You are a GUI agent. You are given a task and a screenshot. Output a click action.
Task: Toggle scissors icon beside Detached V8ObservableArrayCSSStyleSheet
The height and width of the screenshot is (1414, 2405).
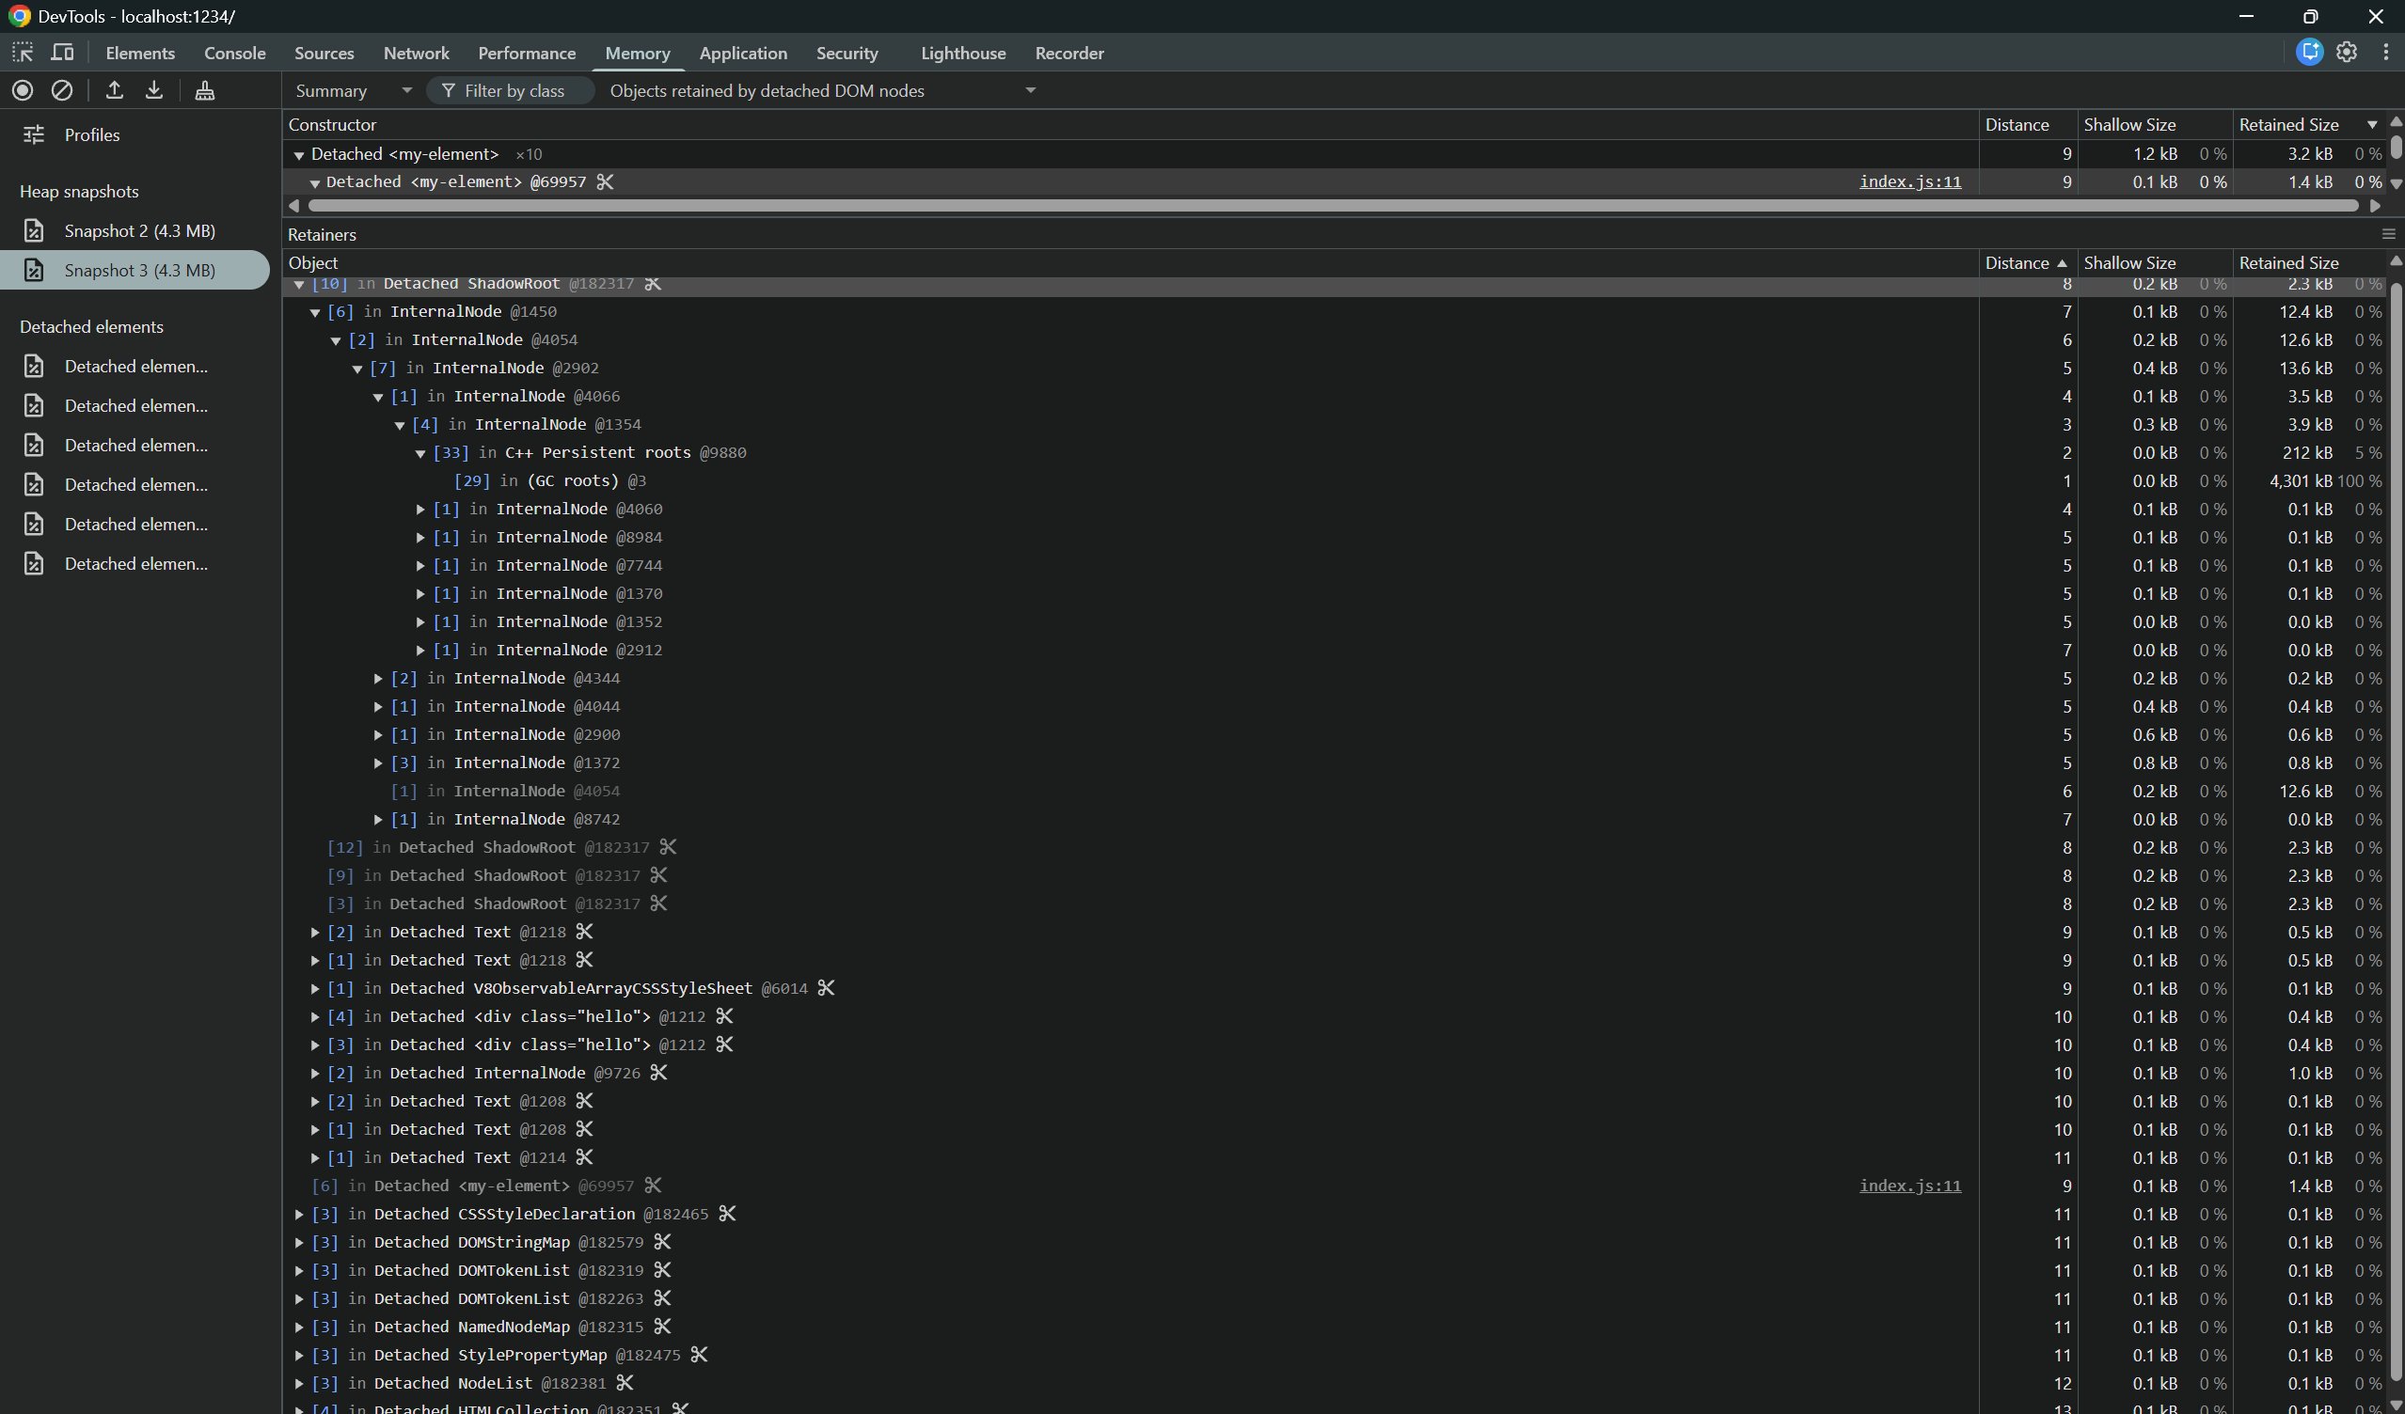pyautogui.click(x=827, y=987)
